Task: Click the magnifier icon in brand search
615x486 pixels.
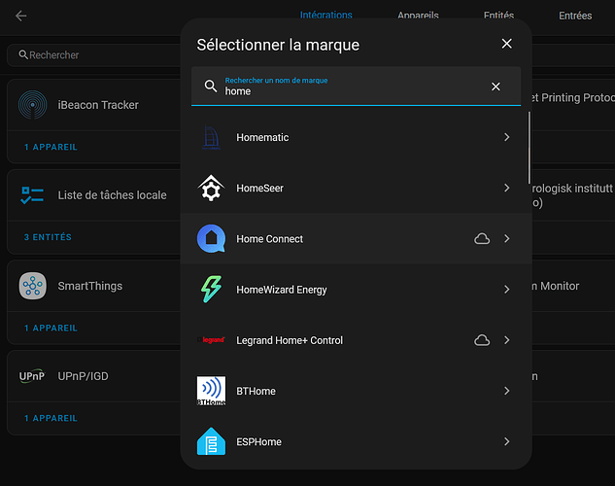Action: (211, 86)
